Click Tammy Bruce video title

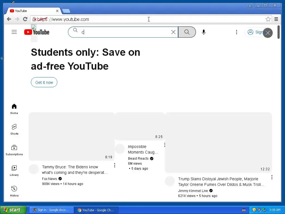[75, 170]
